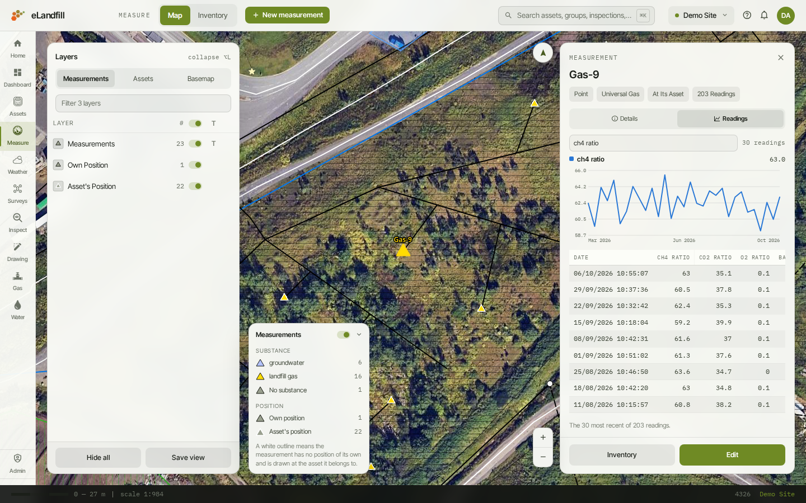806x503 pixels.
Task: Select the Gas-9 marker on map
Action: (403, 250)
